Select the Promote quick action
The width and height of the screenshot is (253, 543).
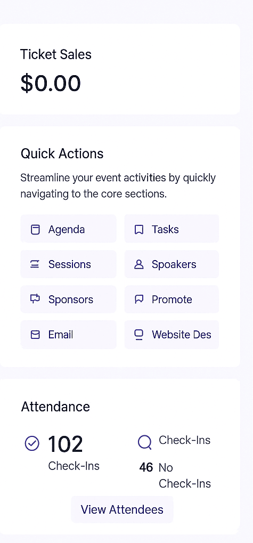[172, 299]
